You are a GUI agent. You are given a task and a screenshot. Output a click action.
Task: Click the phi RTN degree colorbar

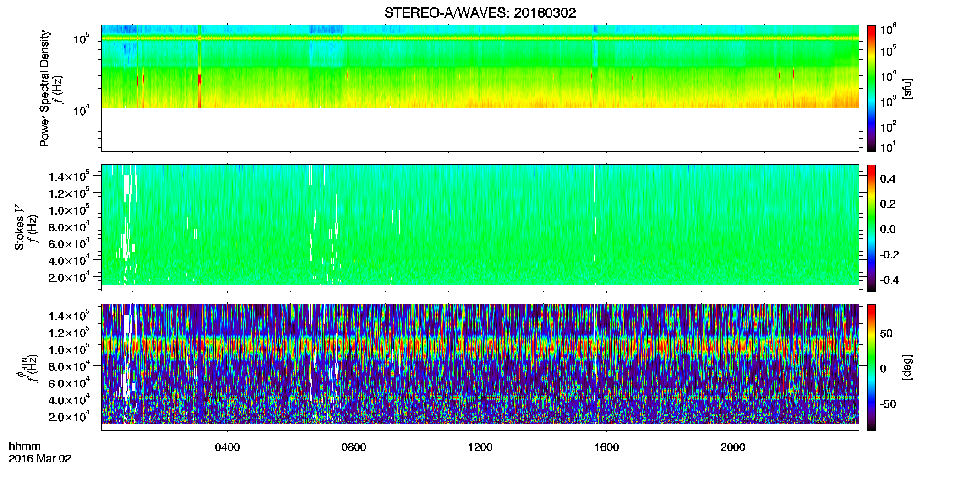click(872, 367)
